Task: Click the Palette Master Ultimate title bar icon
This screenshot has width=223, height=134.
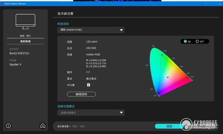Action: pos(2,4)
